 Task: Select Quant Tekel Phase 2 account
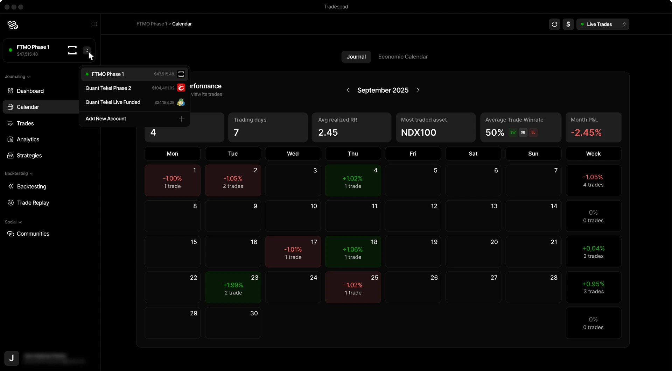tap(134, 88)
